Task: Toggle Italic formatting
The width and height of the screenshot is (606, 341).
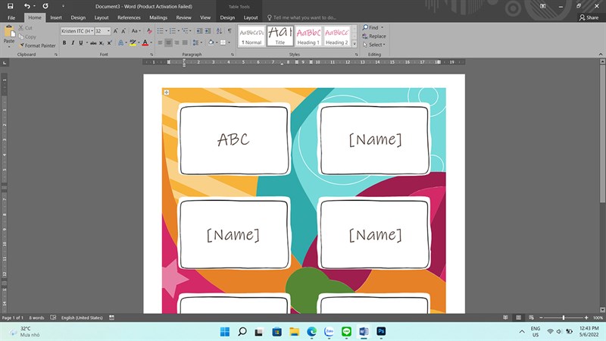Action: pyautogui.click(x=73, y=43)
